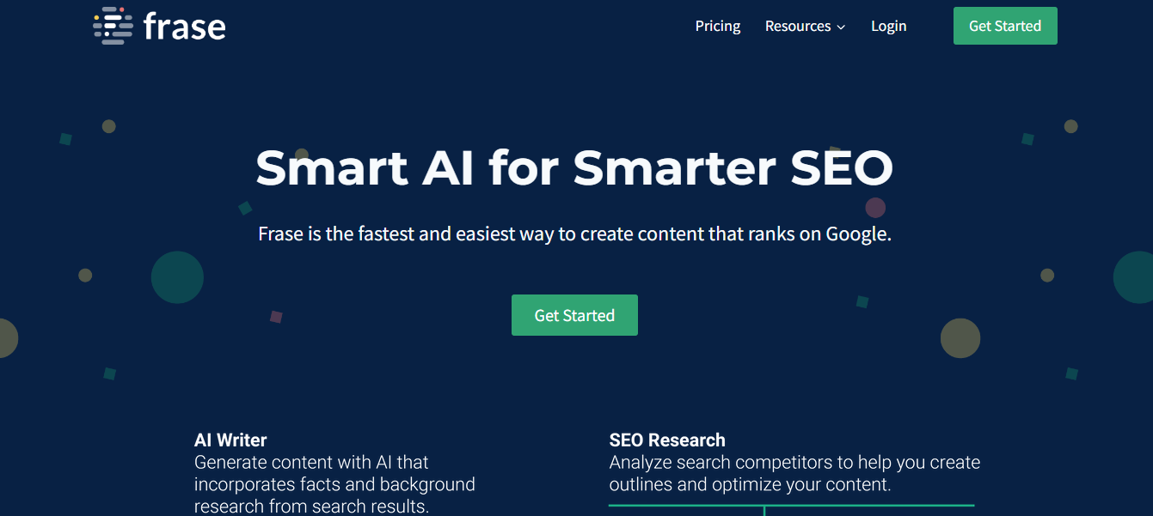
Task: Click the Frase is the fastest tagline
Action: click(x=574, y=234)
